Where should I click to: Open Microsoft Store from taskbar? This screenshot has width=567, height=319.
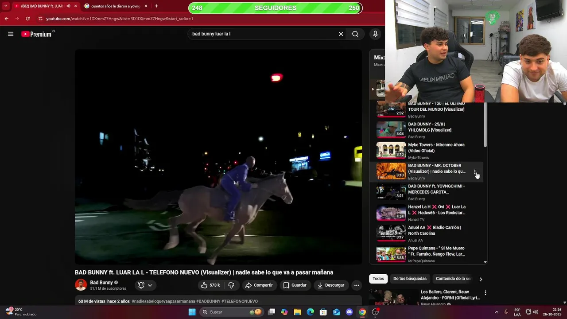click(323, 312)
